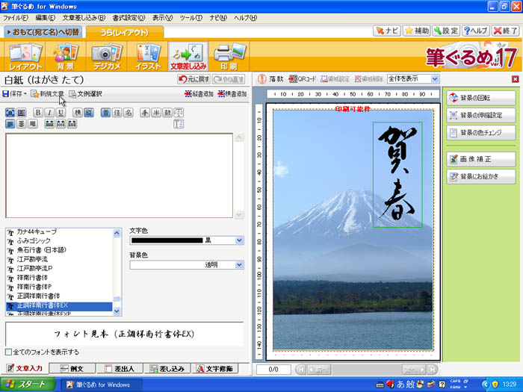Click the black 文字色 color swatch
Image resolution: width=523 pixels, height=392 pixels.
167,240
